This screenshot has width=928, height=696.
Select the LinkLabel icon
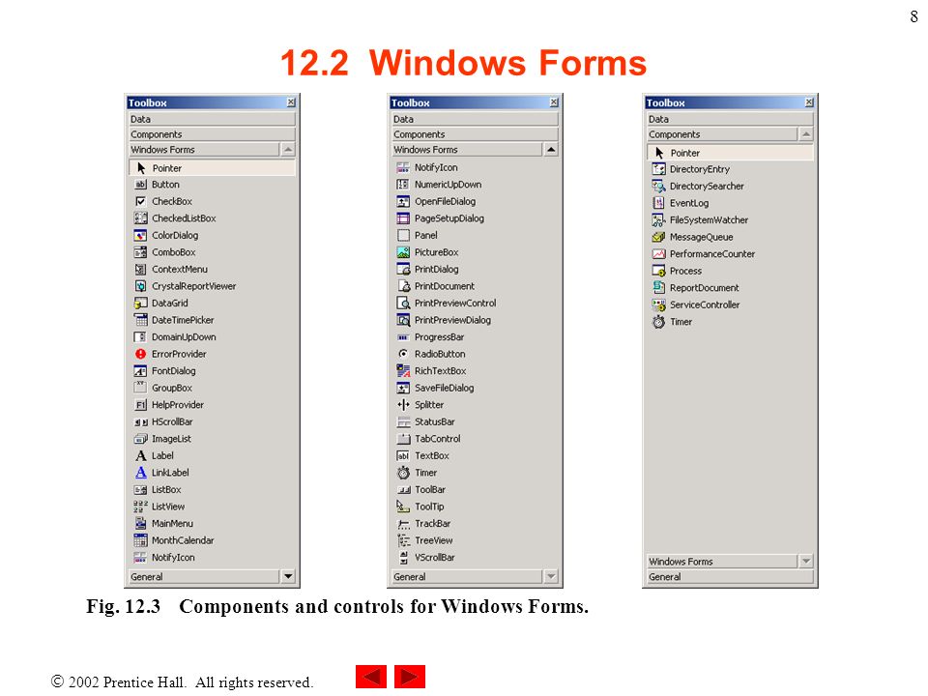tap(140, 473)
